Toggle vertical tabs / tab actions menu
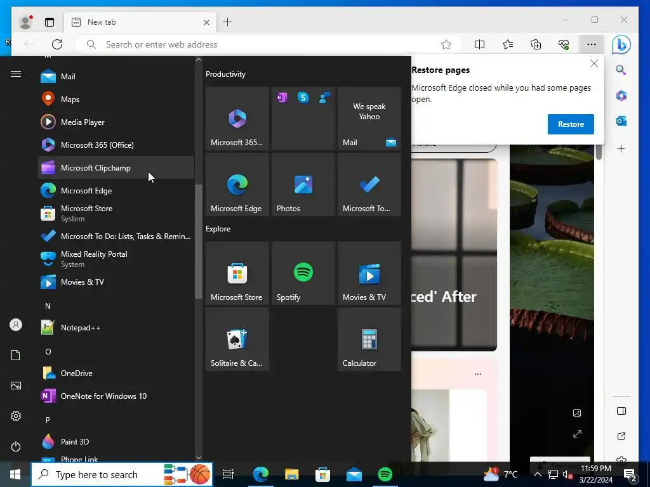The height and width of the screenshot is (487, 650). coord(50,22)
